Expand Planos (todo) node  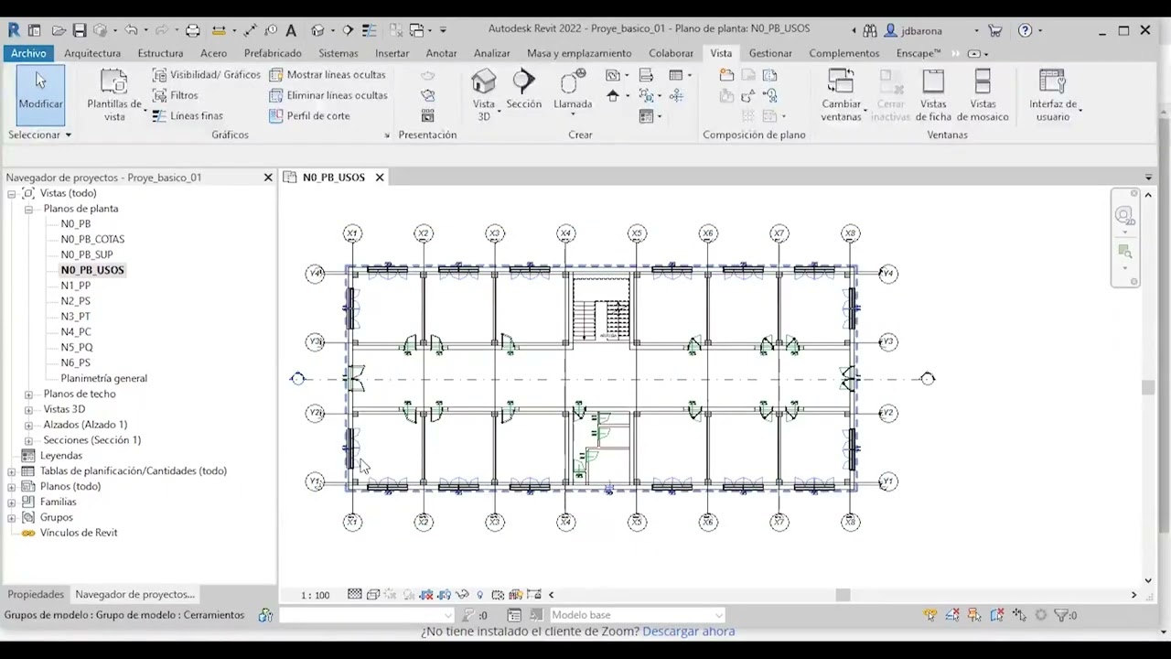pyautogui.click(x=12, y=487)
